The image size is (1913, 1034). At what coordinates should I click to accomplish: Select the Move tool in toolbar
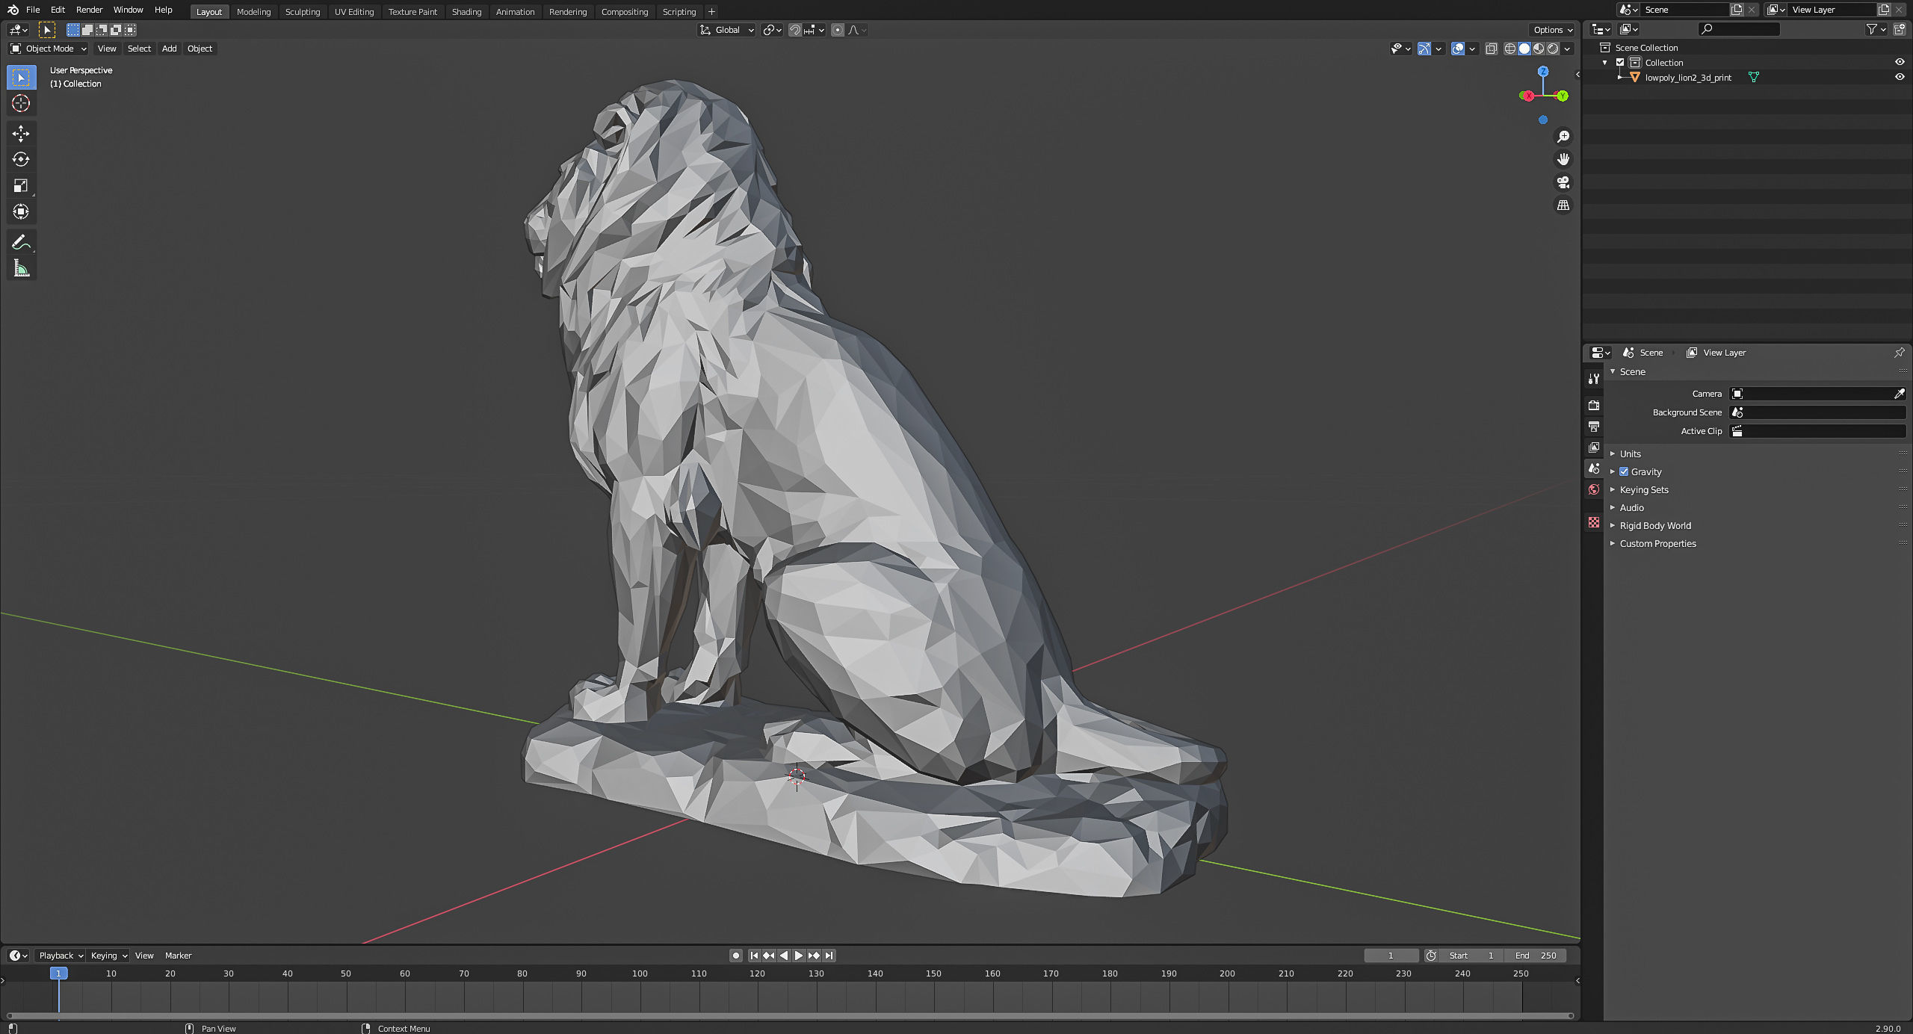click(21, 134)
